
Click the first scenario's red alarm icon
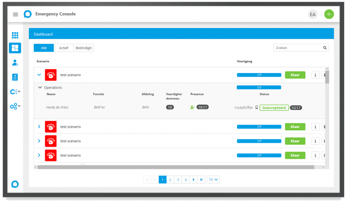(51, 75)
